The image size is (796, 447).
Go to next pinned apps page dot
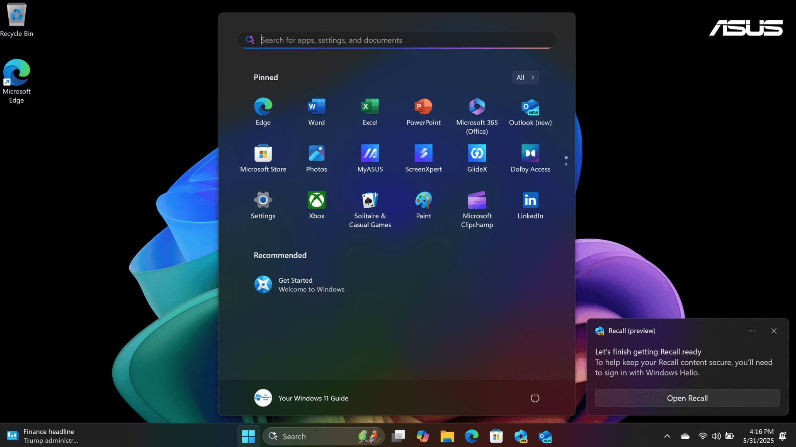566,164
